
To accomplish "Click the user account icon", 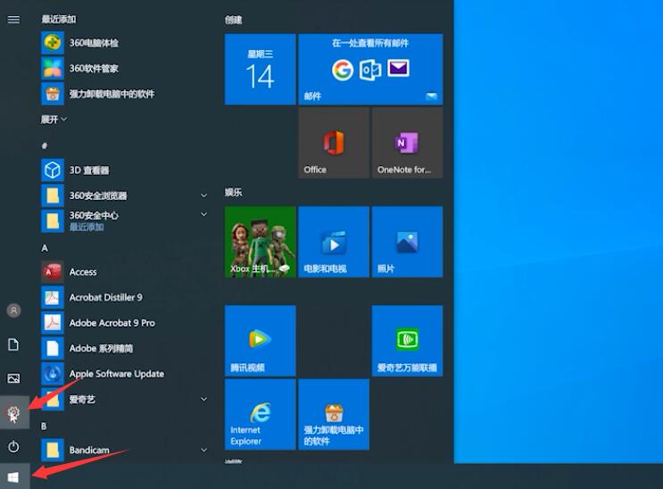I will [x=13, y=311].
